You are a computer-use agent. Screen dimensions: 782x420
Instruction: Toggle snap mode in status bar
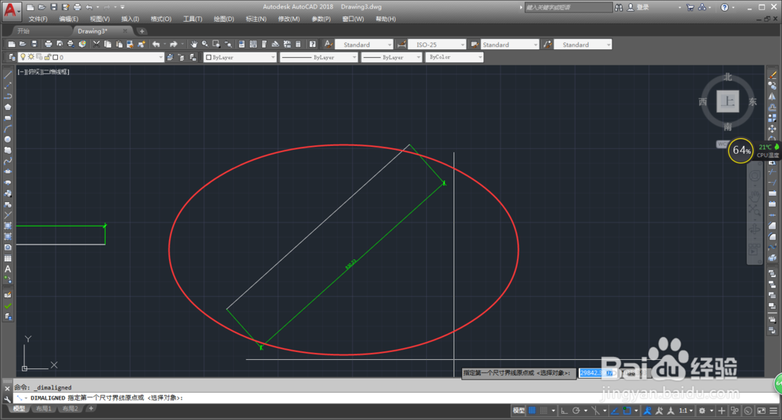click(543, 411)
